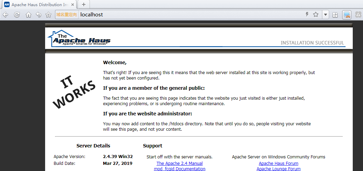363x171 pixels.
Task: Go to the browser home page icon
Action: click(x=28, y=15)
